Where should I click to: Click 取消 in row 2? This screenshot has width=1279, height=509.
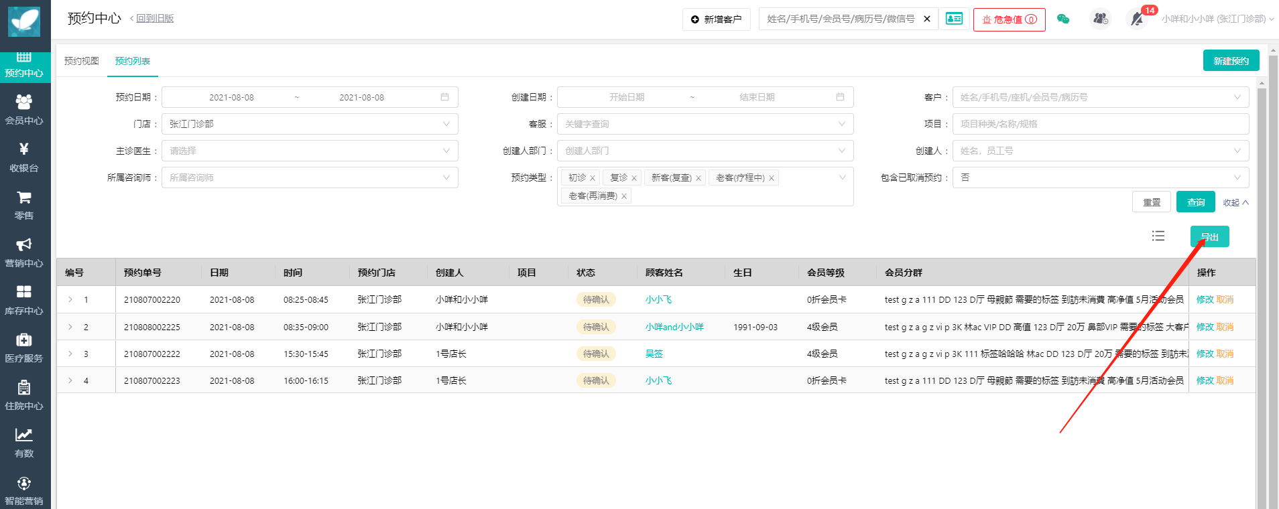coord(1225,327)
